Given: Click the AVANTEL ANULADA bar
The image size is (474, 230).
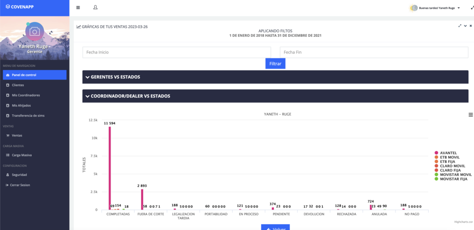Looking at the screenshot, I should coord(371,207).
